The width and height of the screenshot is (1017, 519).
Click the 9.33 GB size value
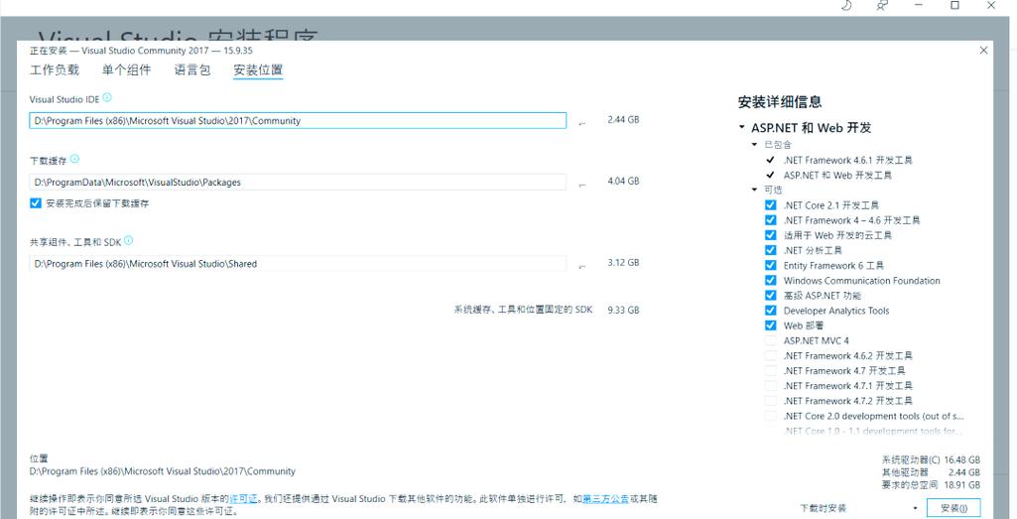[x=623, y=310]
